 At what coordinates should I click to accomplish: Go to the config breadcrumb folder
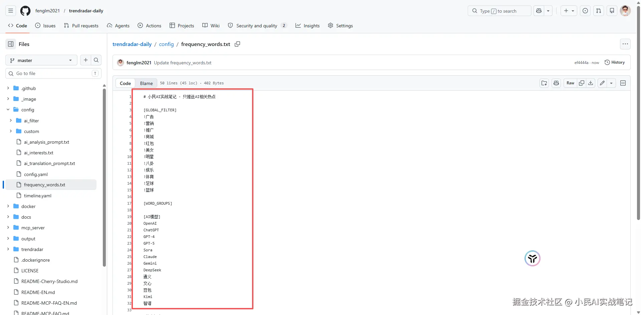tap(166, 44)
